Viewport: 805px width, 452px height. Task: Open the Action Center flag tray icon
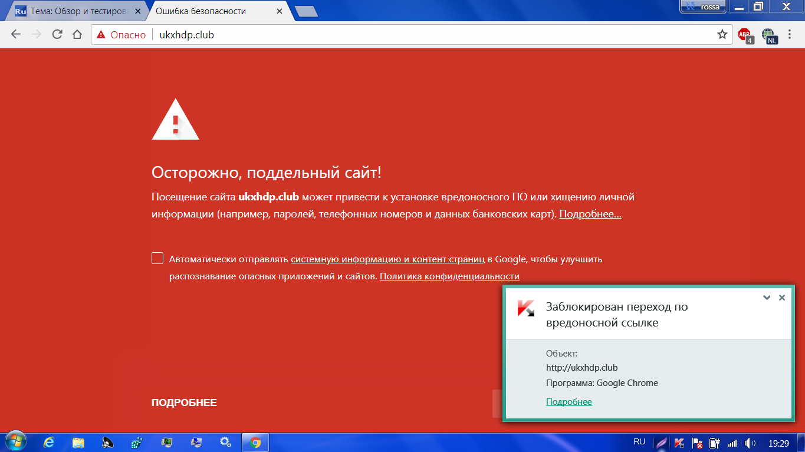697,443
